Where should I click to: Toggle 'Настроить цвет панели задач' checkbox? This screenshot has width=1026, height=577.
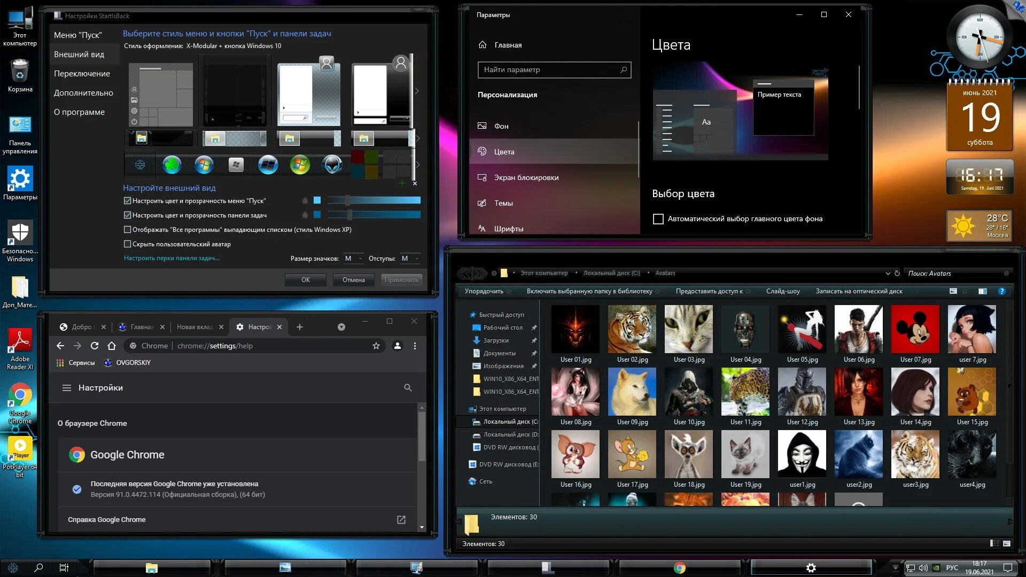(128, 215)
